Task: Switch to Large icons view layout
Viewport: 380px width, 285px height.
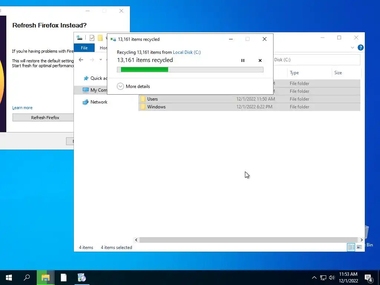Action: pos(359,247)
